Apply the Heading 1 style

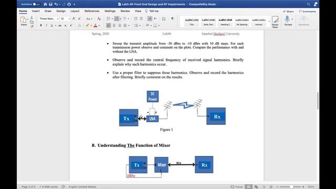click(x=225, y=22)
